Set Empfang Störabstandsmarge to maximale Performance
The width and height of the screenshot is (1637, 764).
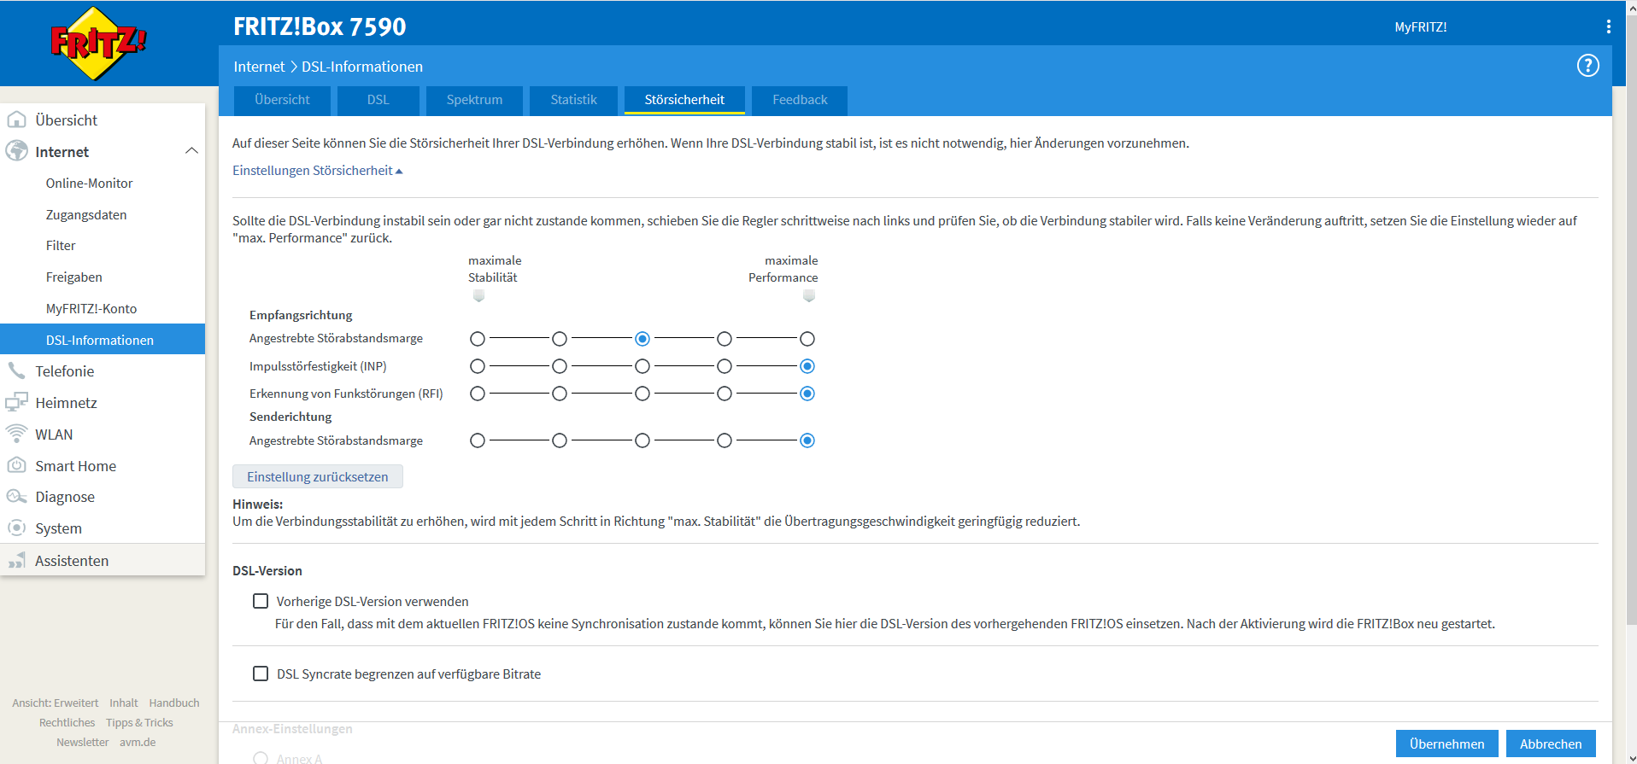[x=807, y=339]
